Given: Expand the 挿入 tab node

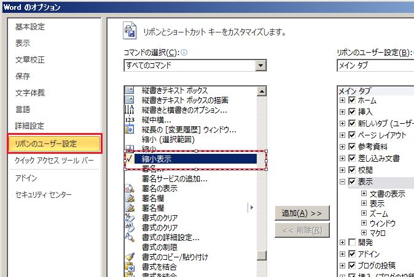Looking at the screenshot, I should (343, 112).
